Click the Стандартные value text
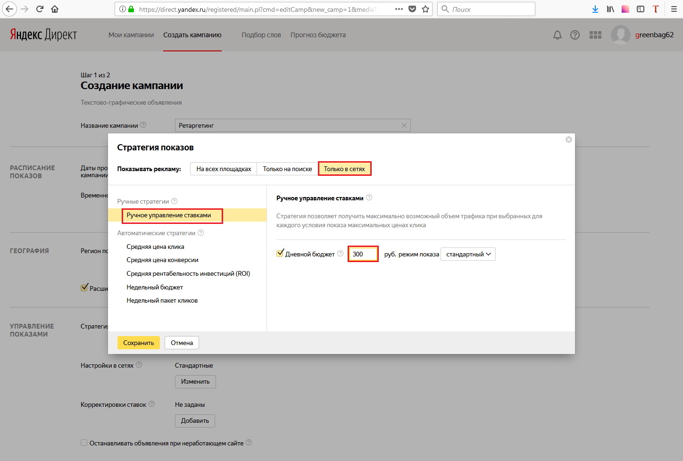 pyautogui.click(x=194, y=365)
